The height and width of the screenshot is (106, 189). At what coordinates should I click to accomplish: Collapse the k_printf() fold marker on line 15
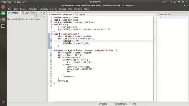(x=53, y=50)
